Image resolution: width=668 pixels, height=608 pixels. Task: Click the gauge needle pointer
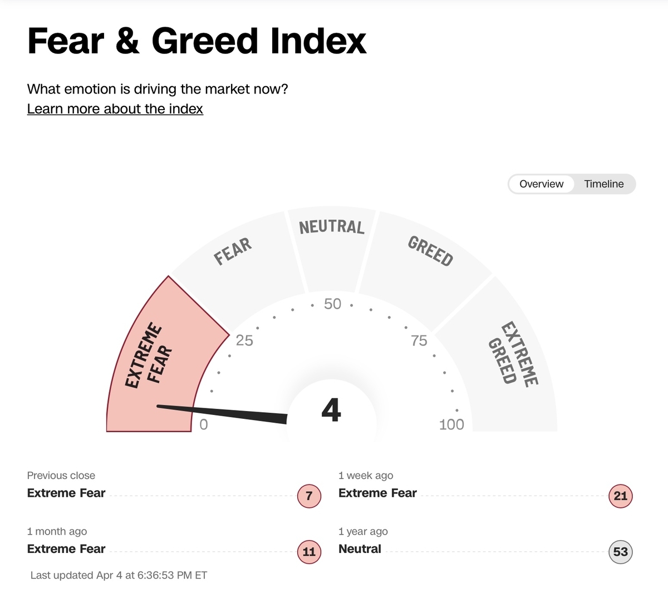click(x=223, y=414)
